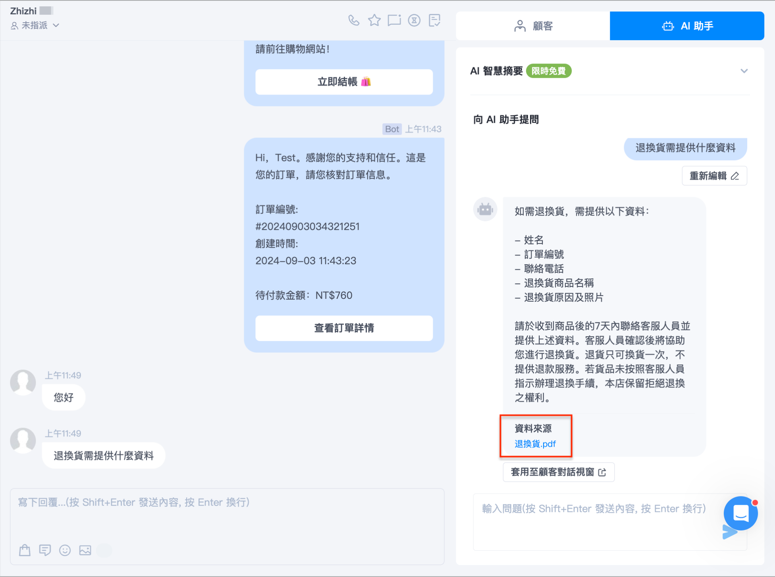Screen dimensions: 775x577
Task: Click the Bot label tag
Action: pos(392,129)
